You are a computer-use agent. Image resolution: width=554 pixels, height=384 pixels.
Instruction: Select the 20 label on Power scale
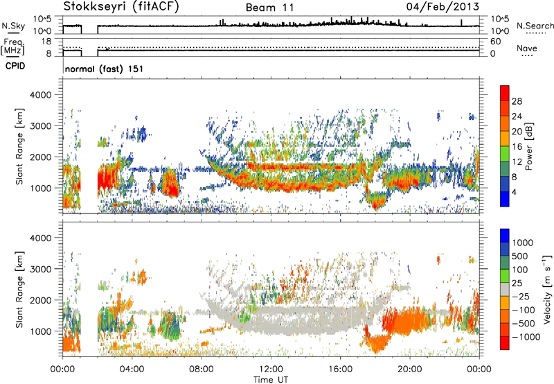(517, 132)
